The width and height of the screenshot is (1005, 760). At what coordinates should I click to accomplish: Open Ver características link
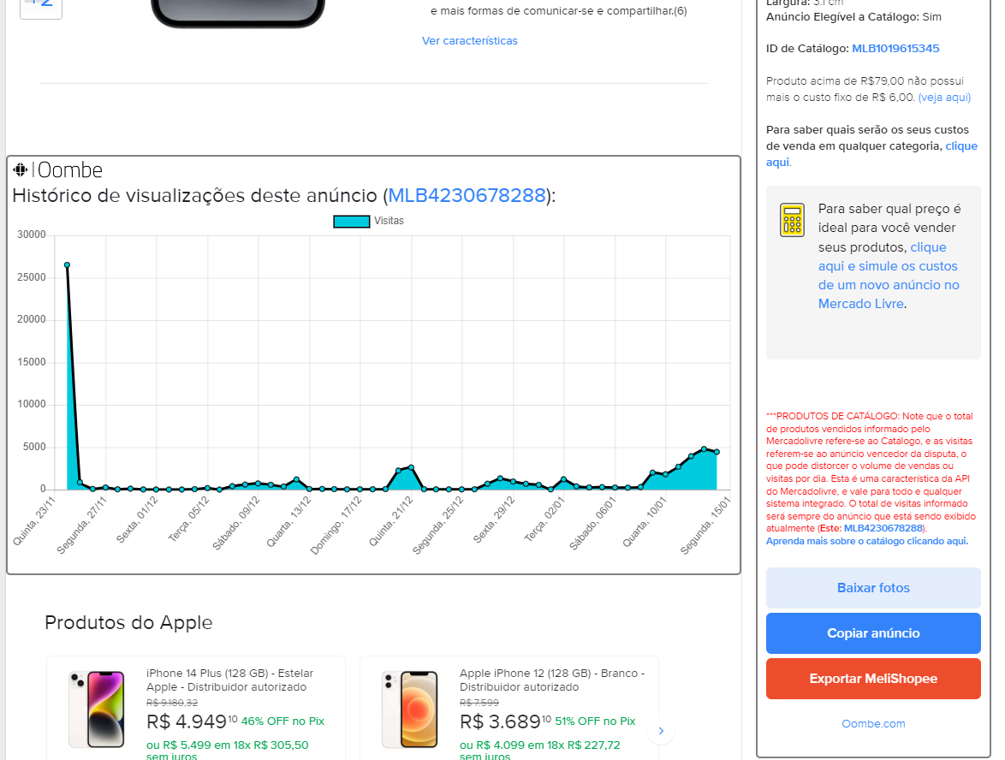click(x=469, y=40)
